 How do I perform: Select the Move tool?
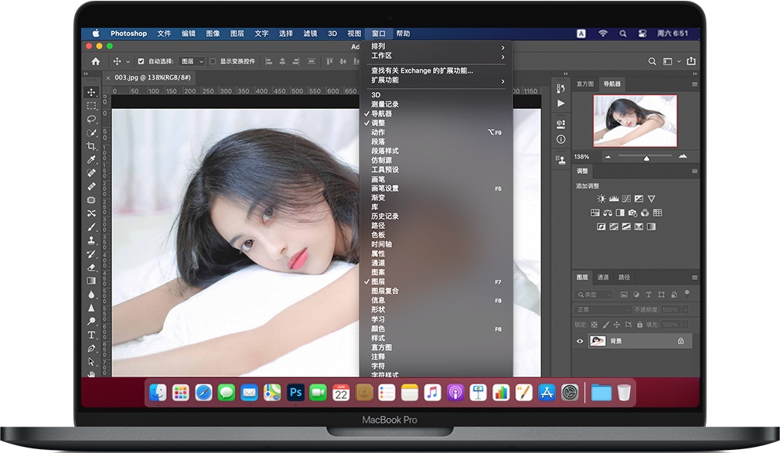(91, 93)
